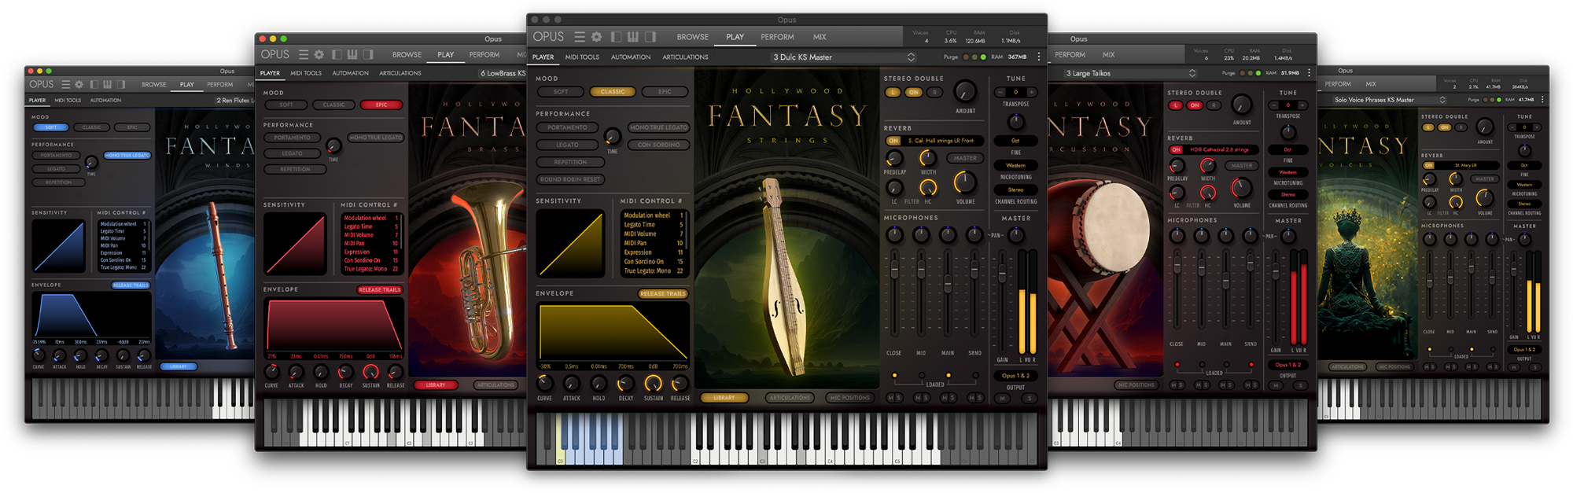Open the Western microtuning dropdown in Strings
This screenshot has height=493, width=1573.
click(x=1015, y=165)
